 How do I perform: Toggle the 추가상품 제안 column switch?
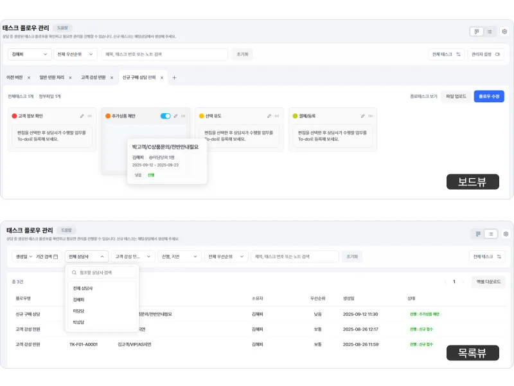(166, 116)
